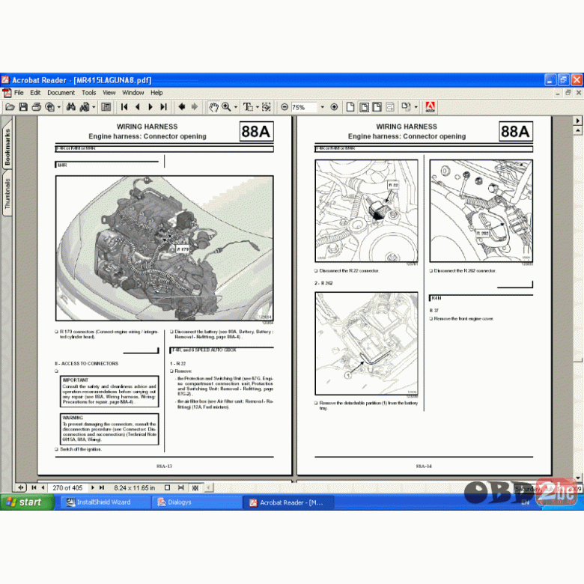Open the View menu
The height and width of the screenshot is (584, 584).
[x=109, y=93]
